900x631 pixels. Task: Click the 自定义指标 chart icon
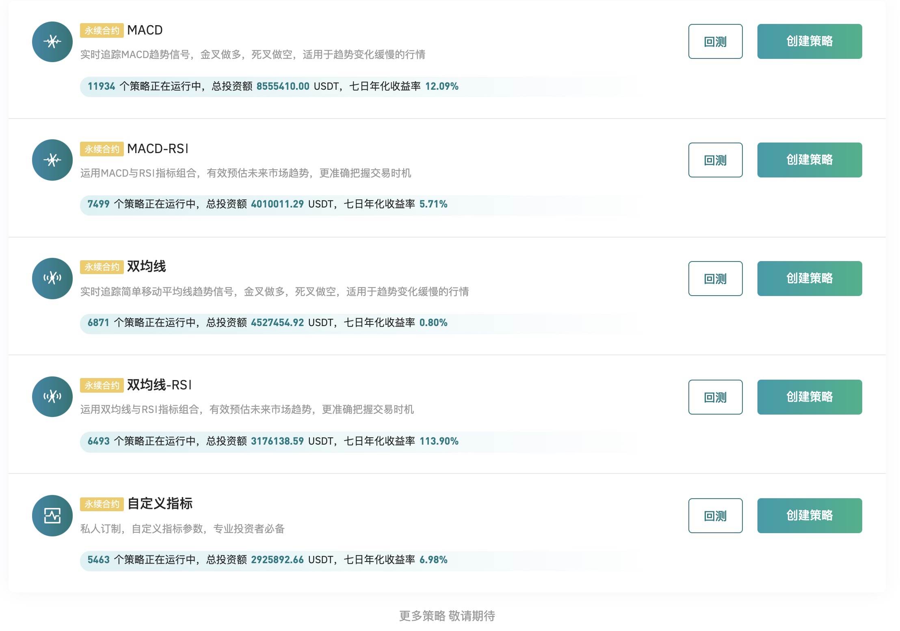click(x=52, y=516)
